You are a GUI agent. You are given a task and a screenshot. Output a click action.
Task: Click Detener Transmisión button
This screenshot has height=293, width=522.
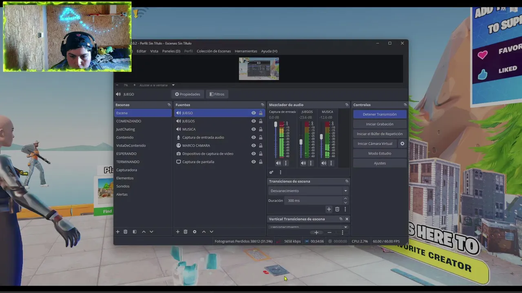click(380, 114)
